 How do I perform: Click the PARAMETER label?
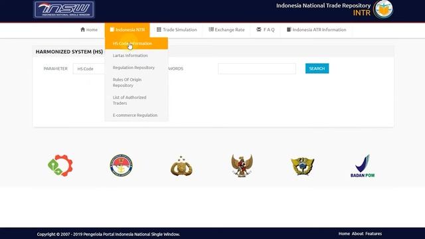coord(56,68)
